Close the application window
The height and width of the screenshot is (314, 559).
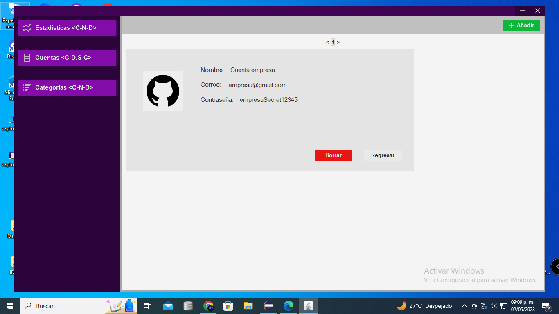coord(538,11)
